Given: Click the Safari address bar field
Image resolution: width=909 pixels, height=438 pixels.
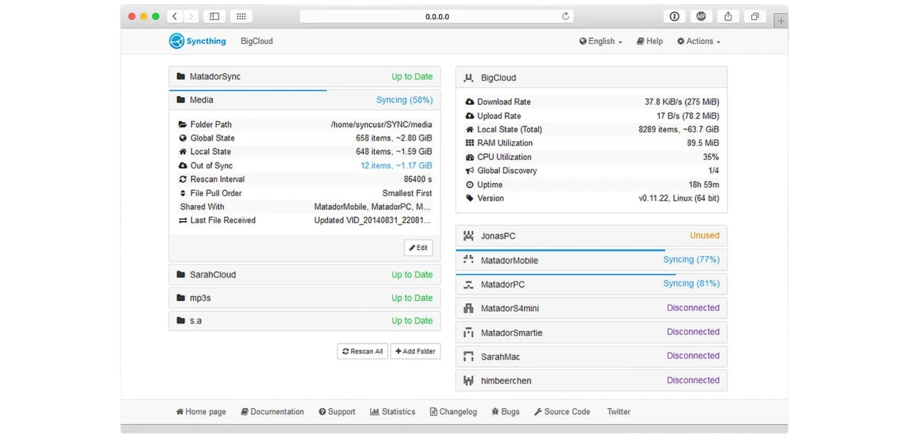Looking at the screenshot, I should (x=437, y=16).
